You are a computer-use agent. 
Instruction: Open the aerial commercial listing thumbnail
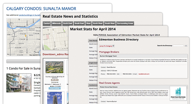click(54, 67)
